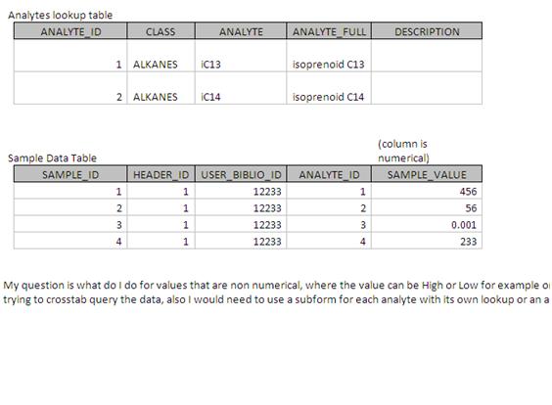Click the iC14 analyte cell
The height and width of the screenshot is (405, 552).
(241, 88)
